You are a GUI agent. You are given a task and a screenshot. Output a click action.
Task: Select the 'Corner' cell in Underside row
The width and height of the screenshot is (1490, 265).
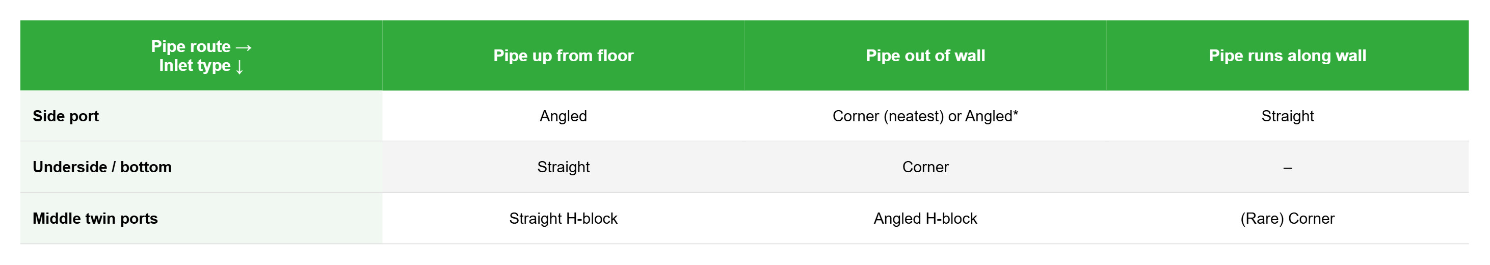tap(925, 167)
